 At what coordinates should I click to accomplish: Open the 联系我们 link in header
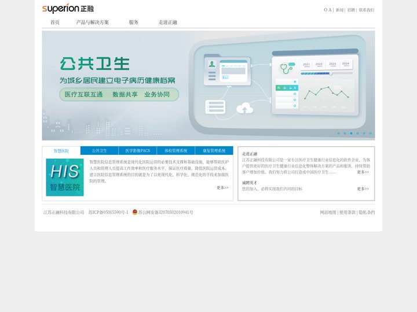(x=367, y=10)
